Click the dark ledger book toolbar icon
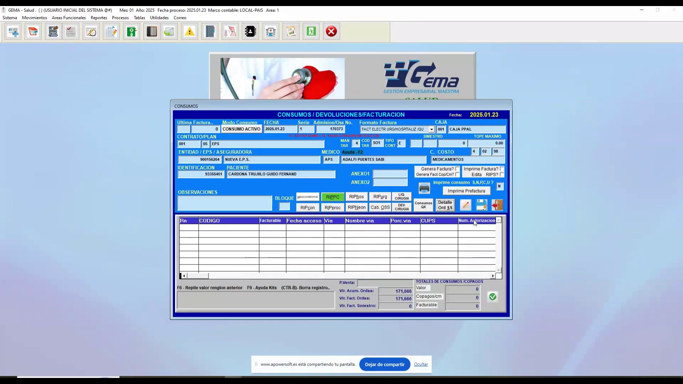 (152, 32)
